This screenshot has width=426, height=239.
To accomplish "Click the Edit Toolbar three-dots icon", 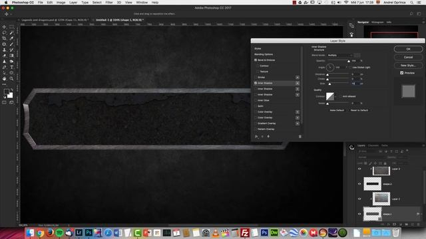I will tap(4, 84).
